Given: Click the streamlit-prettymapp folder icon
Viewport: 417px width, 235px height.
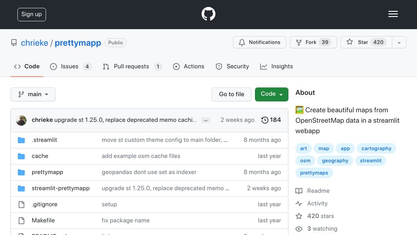Looking at the screenshot, I should pos(21,188).
